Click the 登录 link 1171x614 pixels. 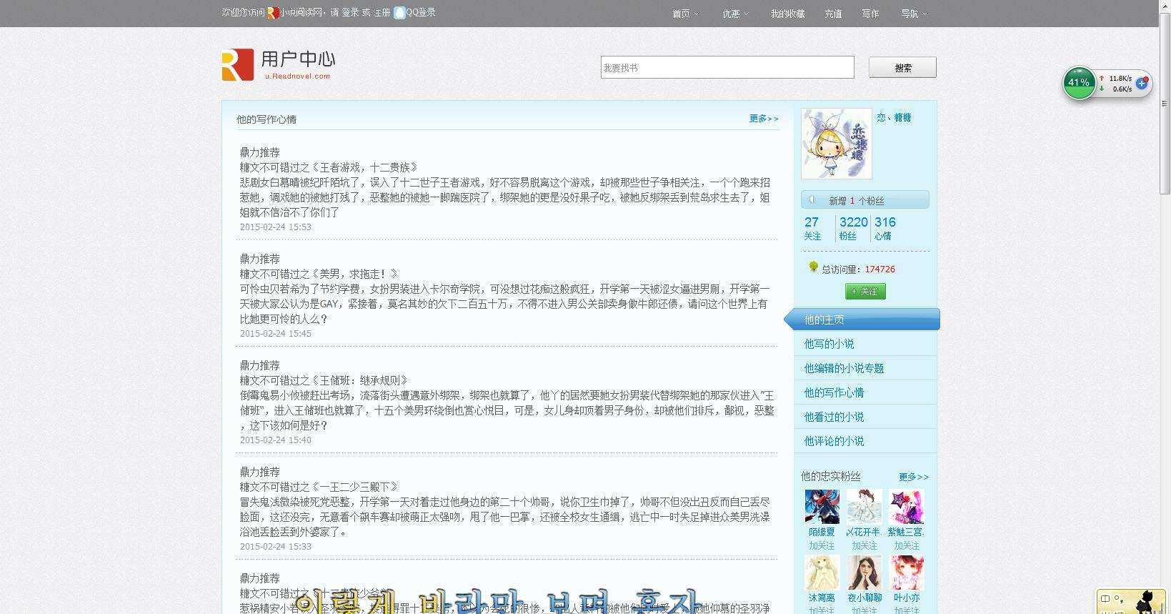pyautogui.click(x=350, y=13)
